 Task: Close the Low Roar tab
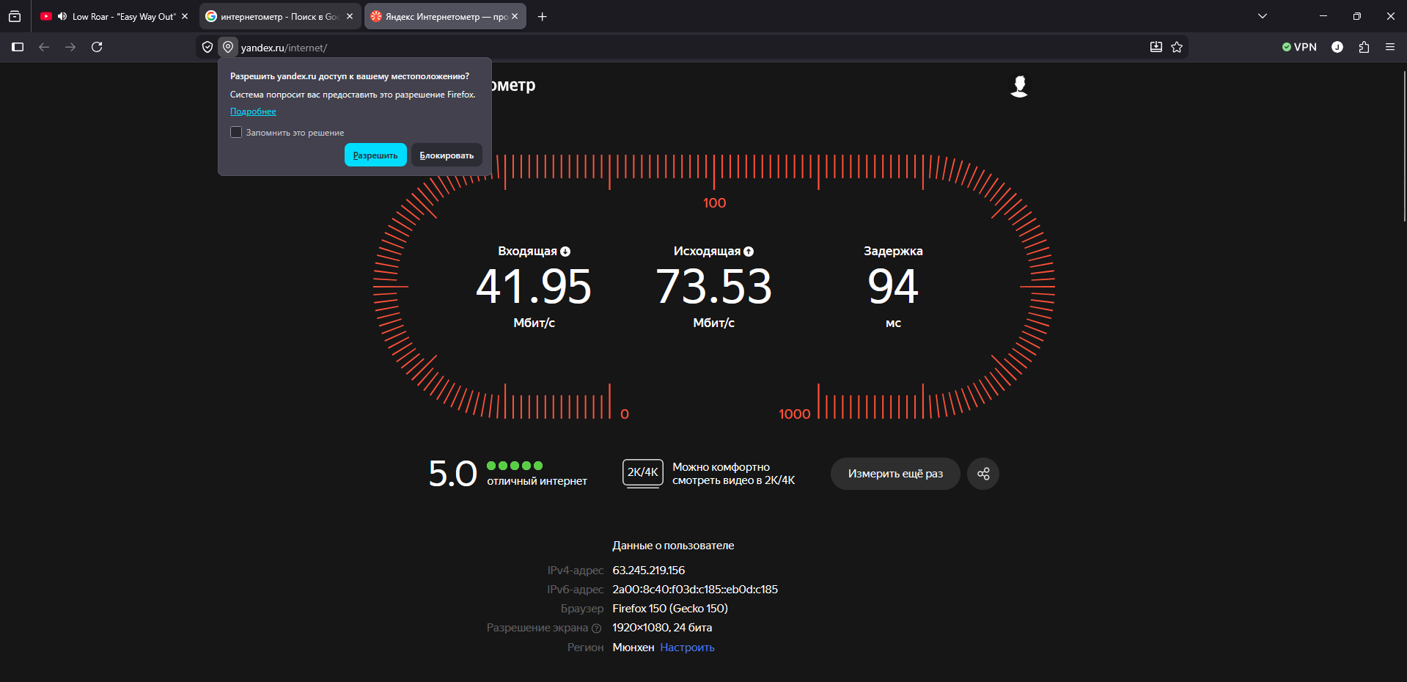[x=185, y=16]
